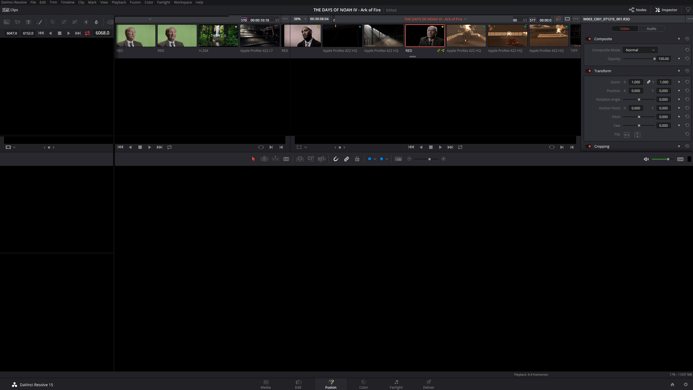The width and height of the screenshot is (693, 390).
Task: Click the Video tab in Inspector
Action: click(x=624, y=28)
